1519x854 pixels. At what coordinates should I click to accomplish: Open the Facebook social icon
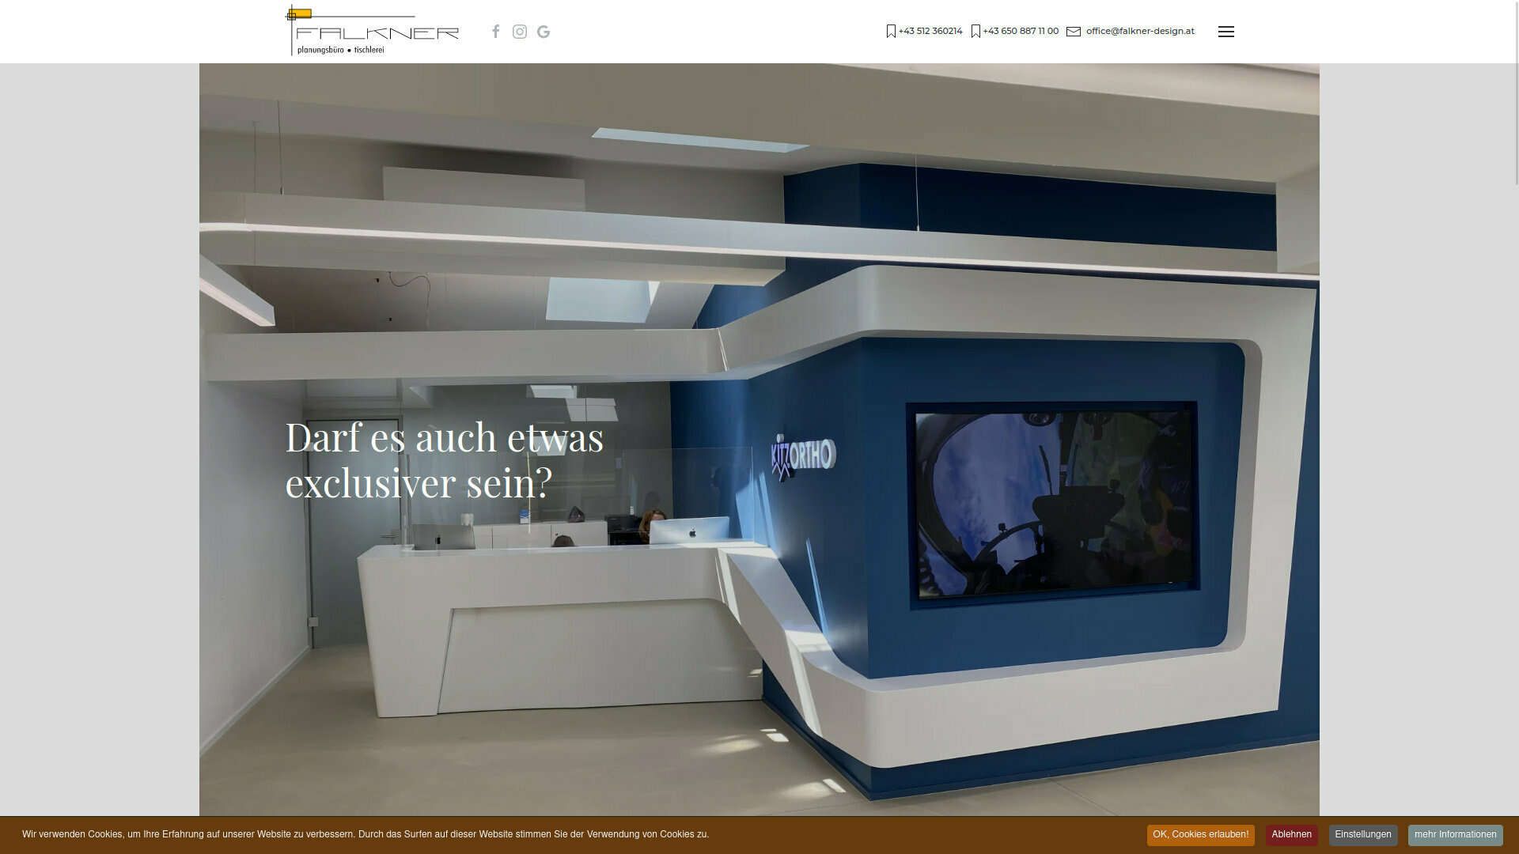point(496,32)
